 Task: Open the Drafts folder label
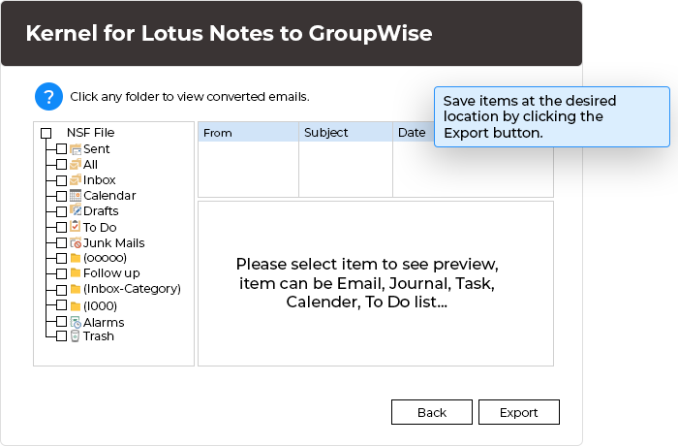pyautogui.click(x=101, y=210)
